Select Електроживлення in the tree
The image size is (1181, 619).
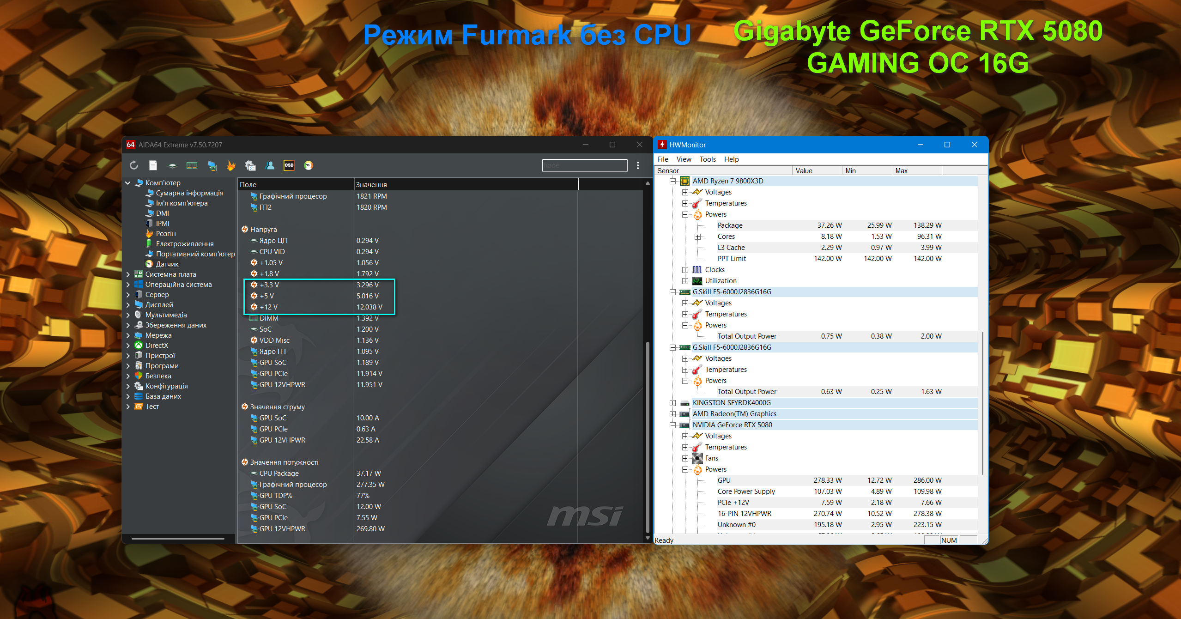(x=185, y=244)
